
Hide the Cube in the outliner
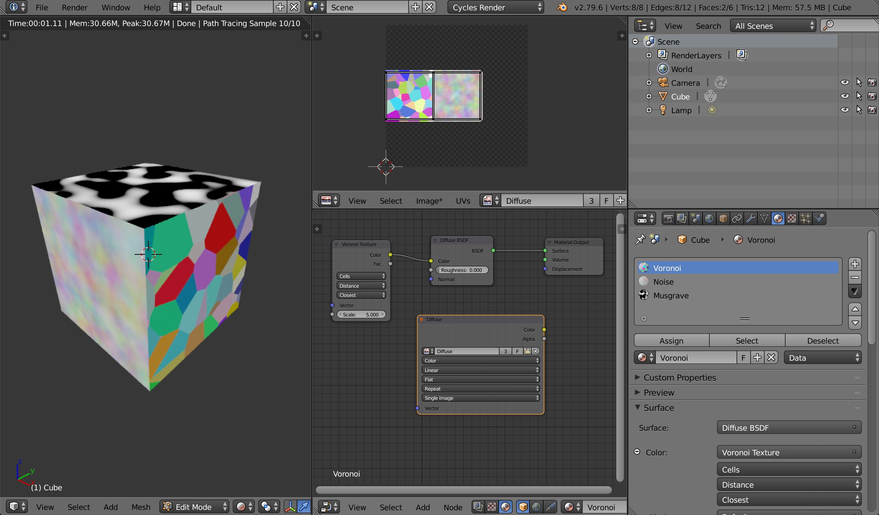(844, 96)
